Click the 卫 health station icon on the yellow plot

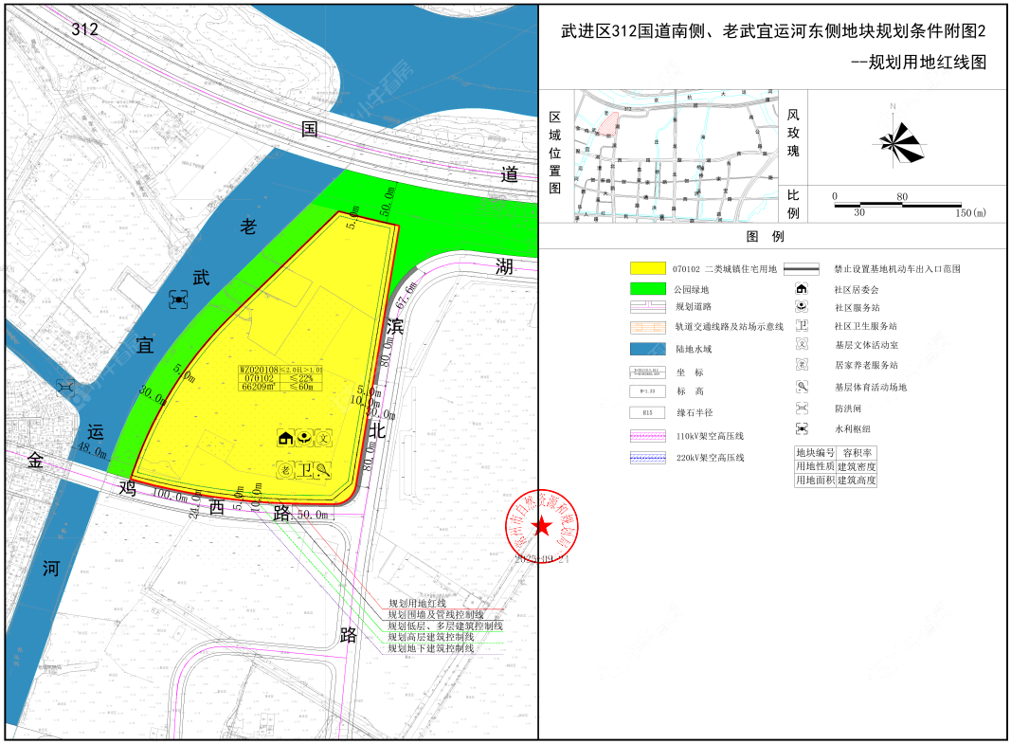click(x=304, y=468)
